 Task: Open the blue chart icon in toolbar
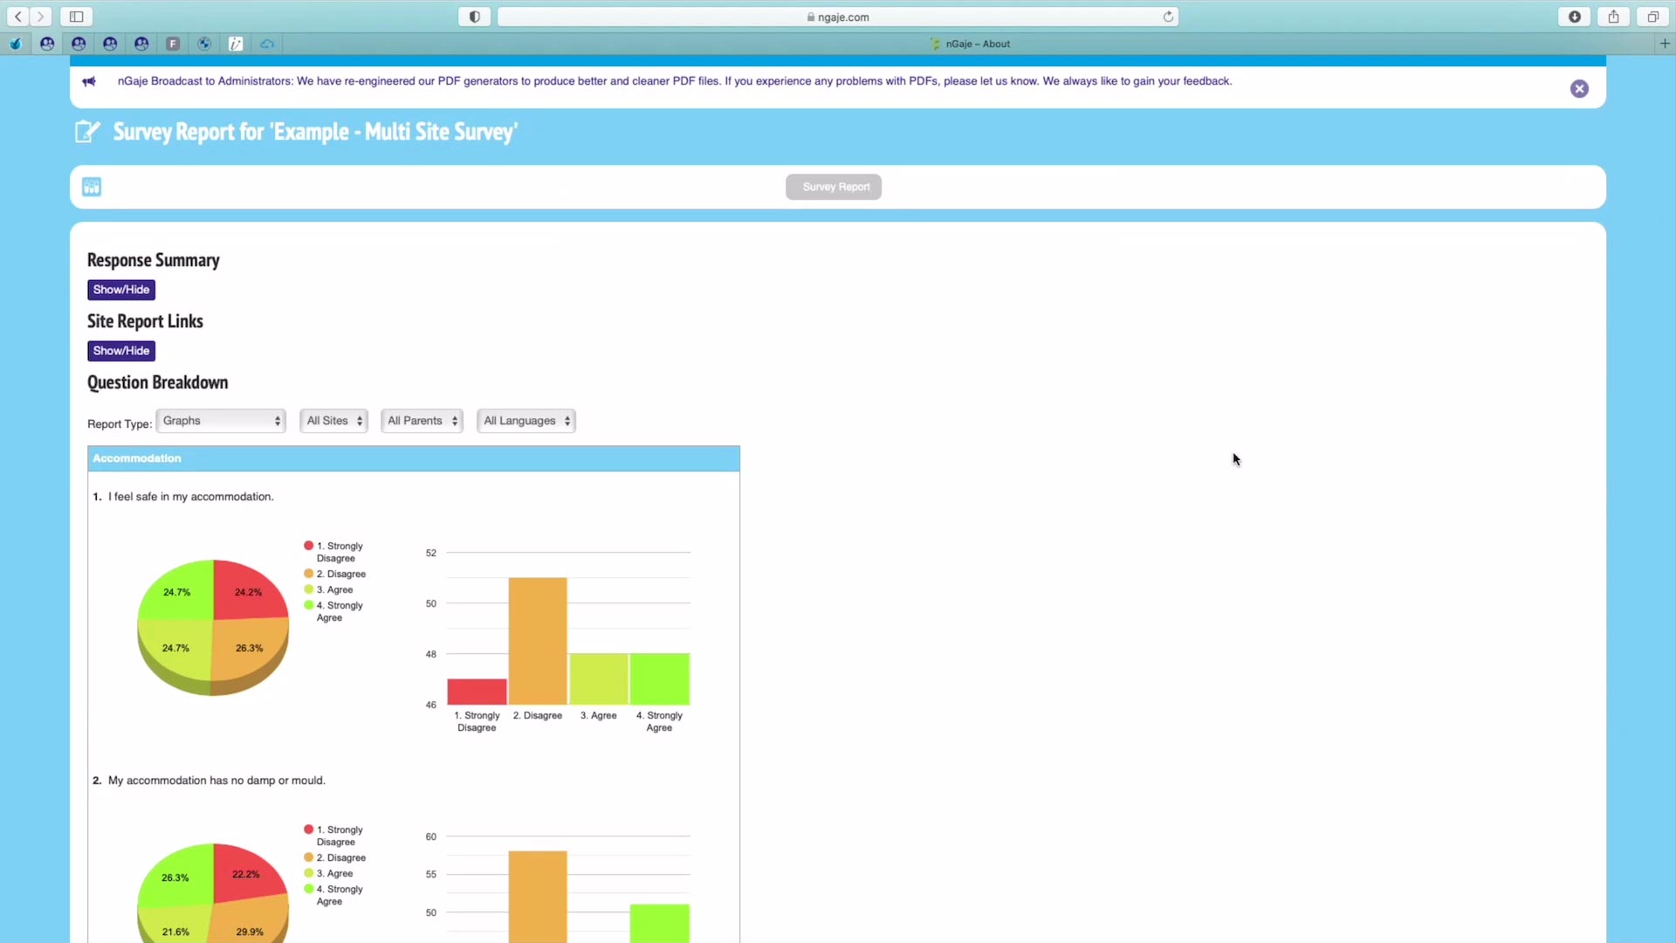(x=92, y=187)
